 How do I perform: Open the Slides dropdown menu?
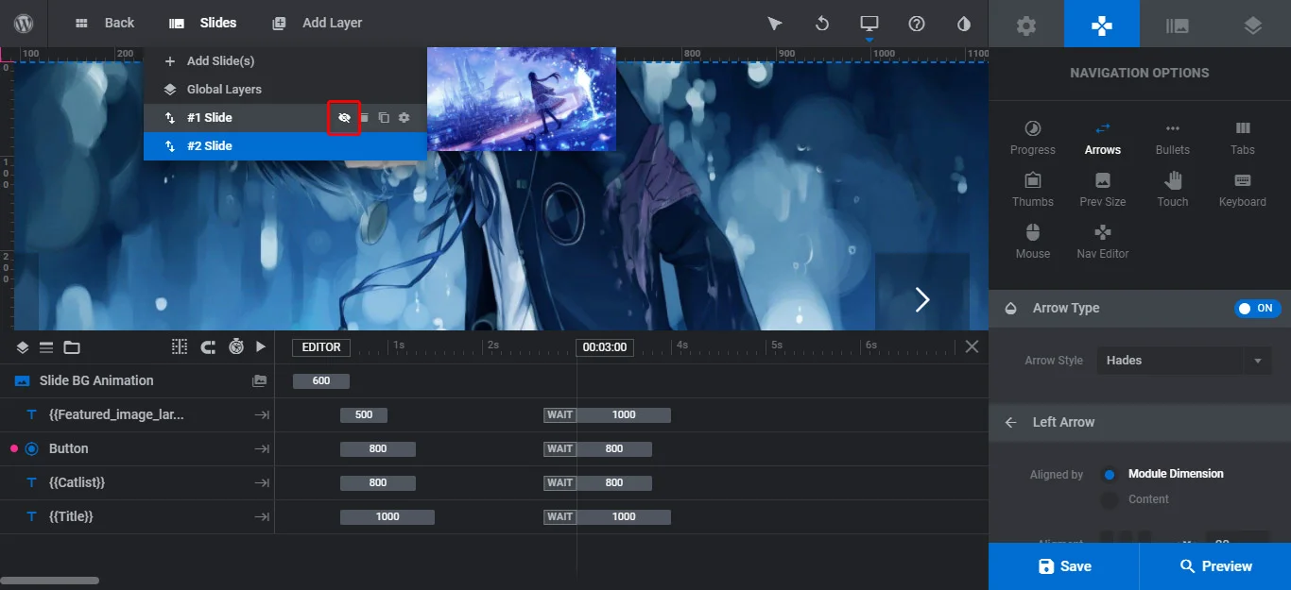(202, 24)
